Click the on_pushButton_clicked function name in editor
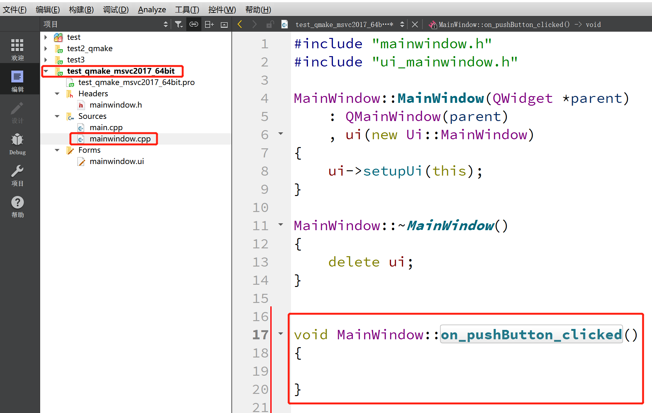Viewport: 652px width, 413px height. [x=531, y=335]
